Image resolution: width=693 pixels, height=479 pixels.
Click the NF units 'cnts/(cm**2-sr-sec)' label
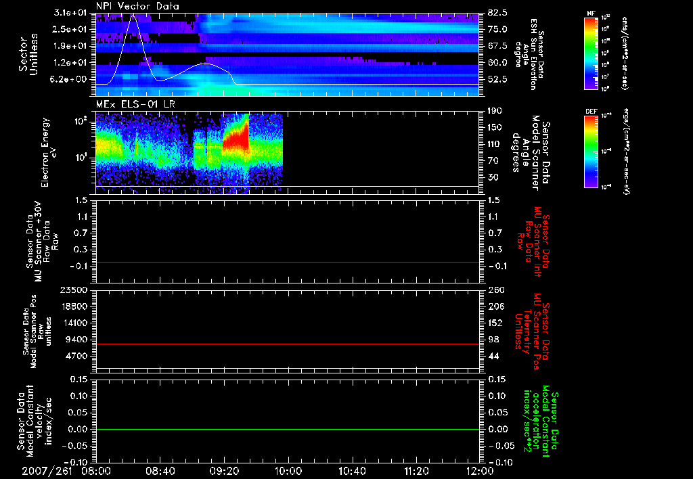pos(625,53)
